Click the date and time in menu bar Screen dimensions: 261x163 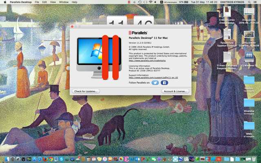204,2
